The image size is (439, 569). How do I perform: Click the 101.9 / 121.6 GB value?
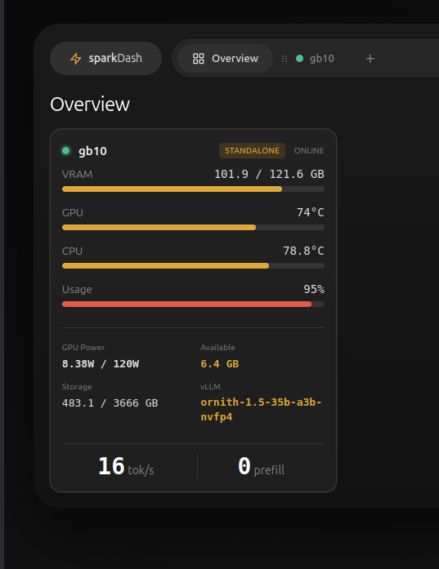click(x=269, y=174)
